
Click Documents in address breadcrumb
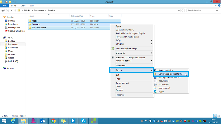39,10
